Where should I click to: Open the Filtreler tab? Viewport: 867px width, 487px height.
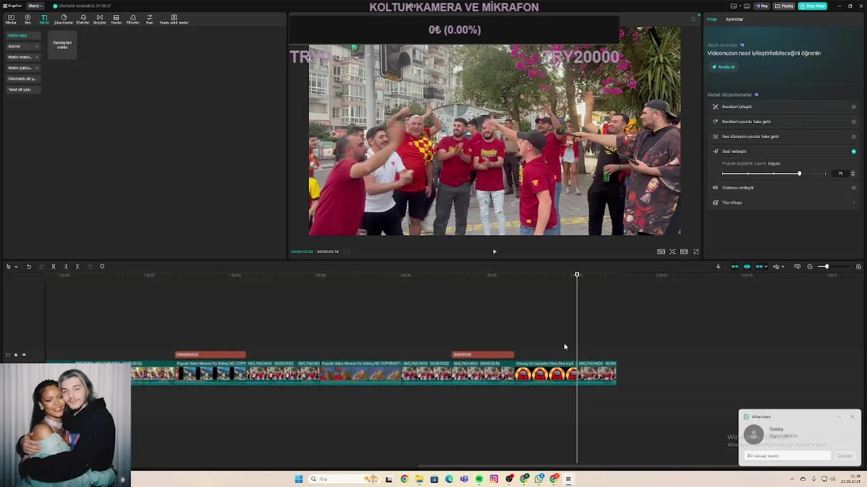click(133, 19)
